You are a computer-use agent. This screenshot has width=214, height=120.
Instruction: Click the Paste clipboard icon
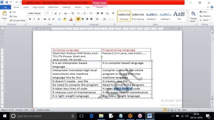point(4,14)
